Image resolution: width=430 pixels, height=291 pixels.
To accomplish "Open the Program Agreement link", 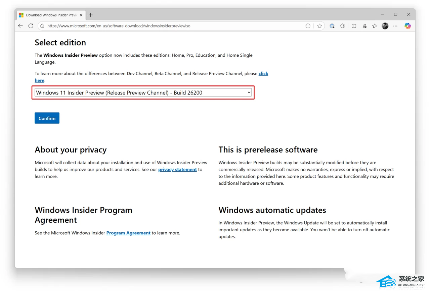I will tap(128, 233).
